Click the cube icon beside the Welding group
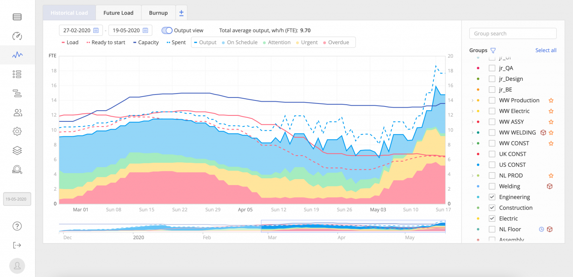 [x=549, y=186]
